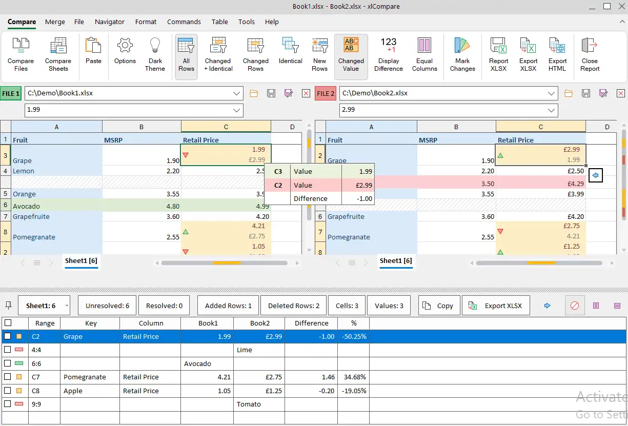The image size is (628, 426).
Task: Close File 1 with red X
Action: [x=306, y=93]
